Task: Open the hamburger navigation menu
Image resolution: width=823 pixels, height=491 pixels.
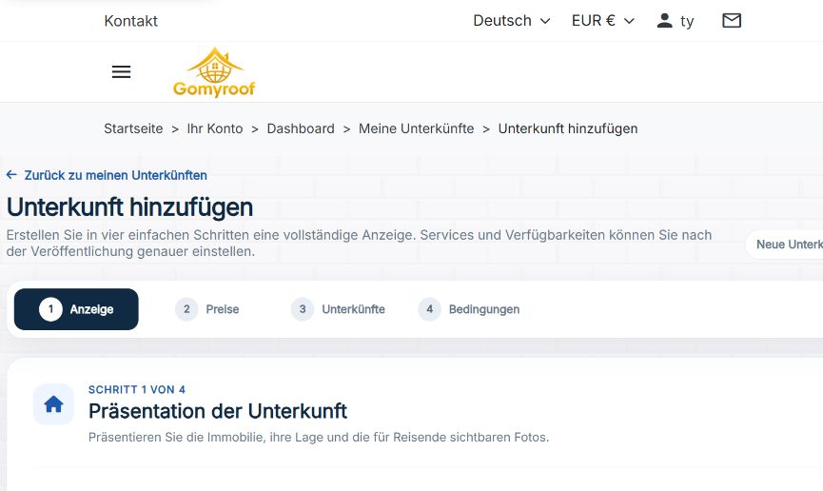Action: [121, 72]
